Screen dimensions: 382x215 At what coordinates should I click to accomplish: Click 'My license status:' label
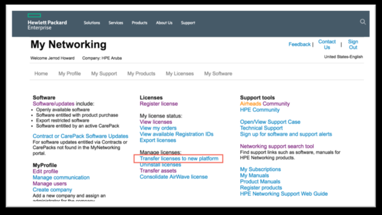pos(161,116)
